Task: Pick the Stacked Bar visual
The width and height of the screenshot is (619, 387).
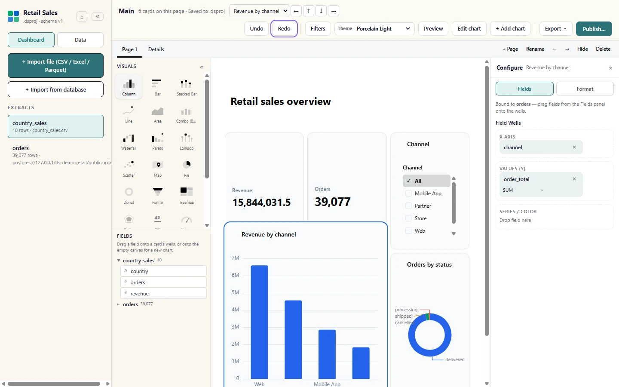Action: [187, 86]
